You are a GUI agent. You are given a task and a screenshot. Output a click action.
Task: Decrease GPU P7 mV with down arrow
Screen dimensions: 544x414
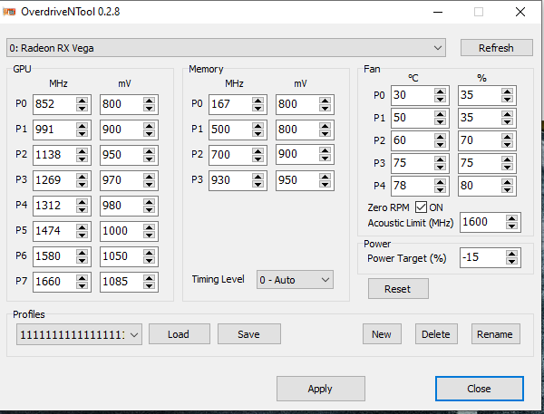[x=150, y=285]
